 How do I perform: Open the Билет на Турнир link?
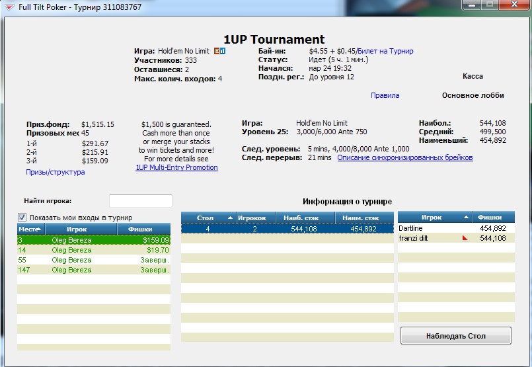(x=385, y=52)
